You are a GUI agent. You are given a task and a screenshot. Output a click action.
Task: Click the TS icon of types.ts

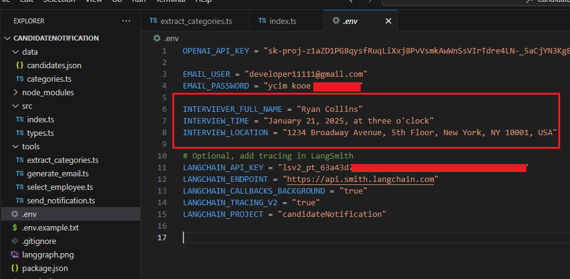point(20,133)
